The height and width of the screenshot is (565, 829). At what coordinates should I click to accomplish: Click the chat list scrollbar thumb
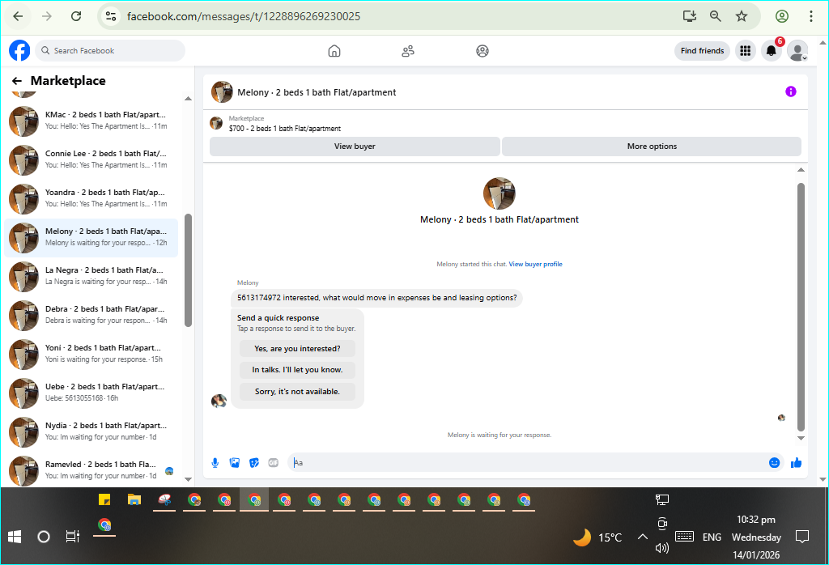point(188,270)
